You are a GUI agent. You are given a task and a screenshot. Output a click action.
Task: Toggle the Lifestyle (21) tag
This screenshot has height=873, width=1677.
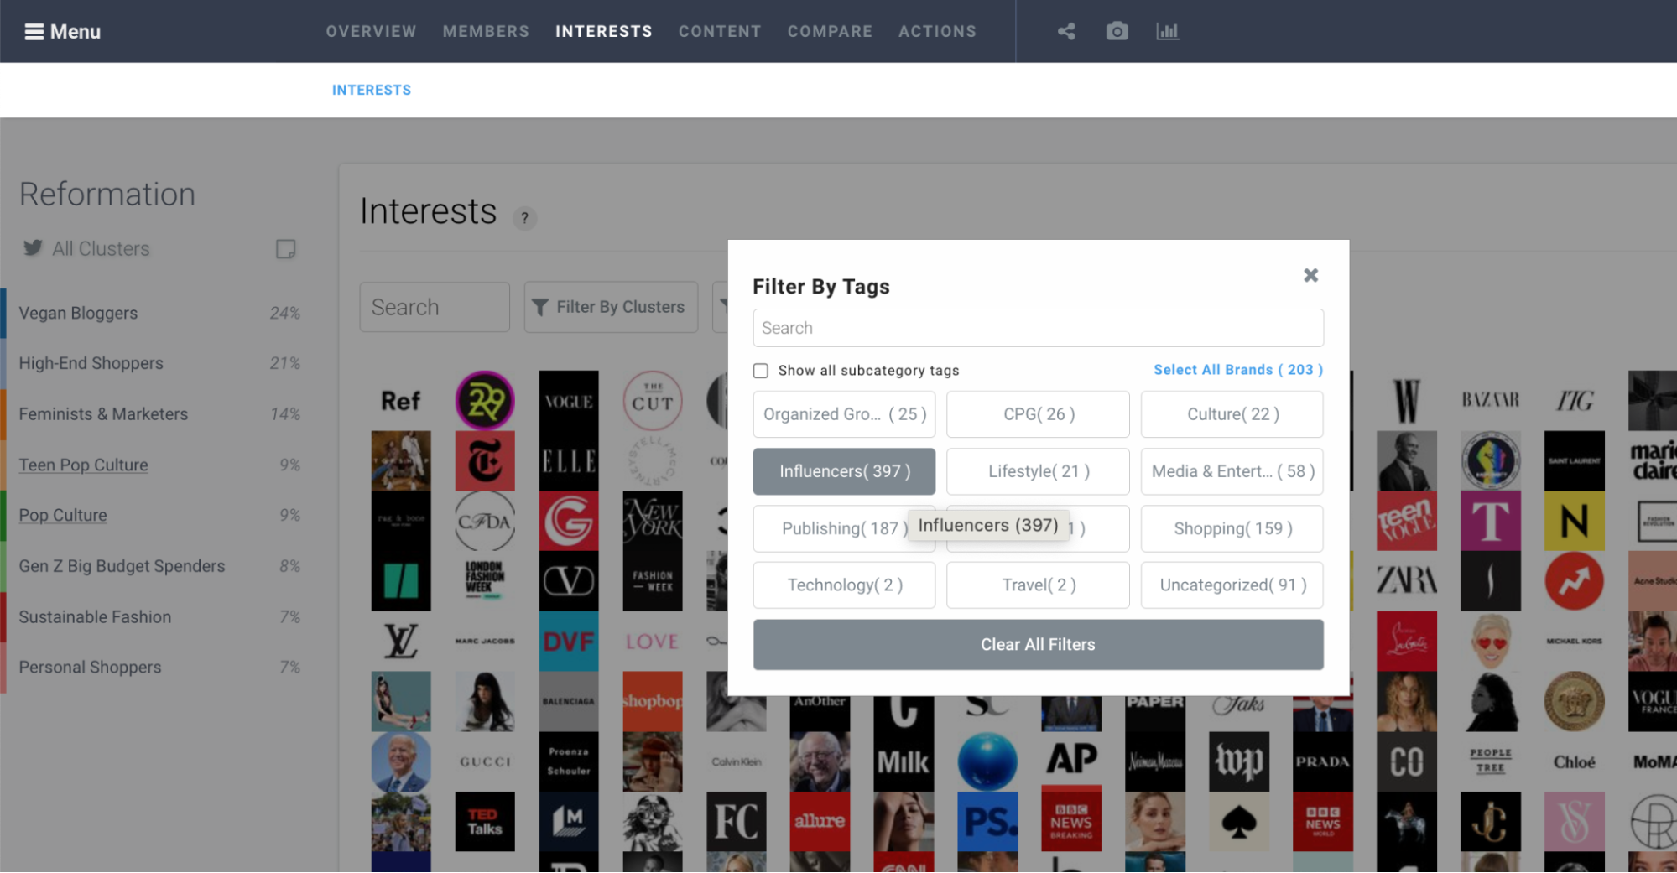[1038, 471]
